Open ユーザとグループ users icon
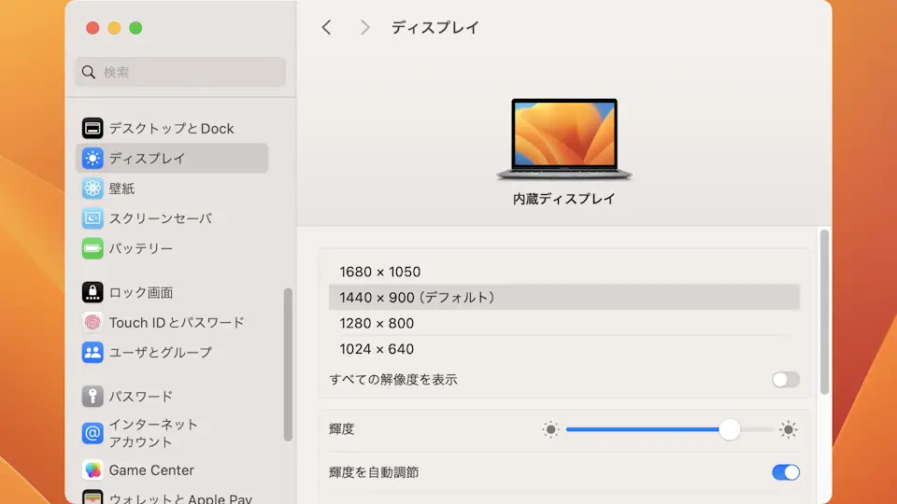Image resolution: width=897 pixels, height=504 pixels. (x=93, y=353)
